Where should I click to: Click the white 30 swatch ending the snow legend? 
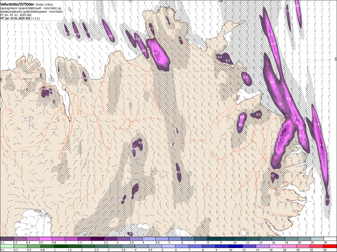(330, 239)
